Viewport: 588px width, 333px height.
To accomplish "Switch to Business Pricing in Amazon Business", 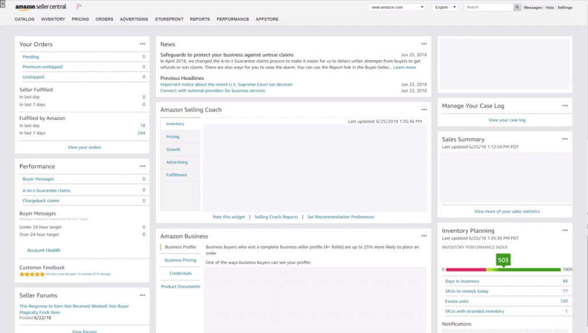I will click(x=180, y=260).
